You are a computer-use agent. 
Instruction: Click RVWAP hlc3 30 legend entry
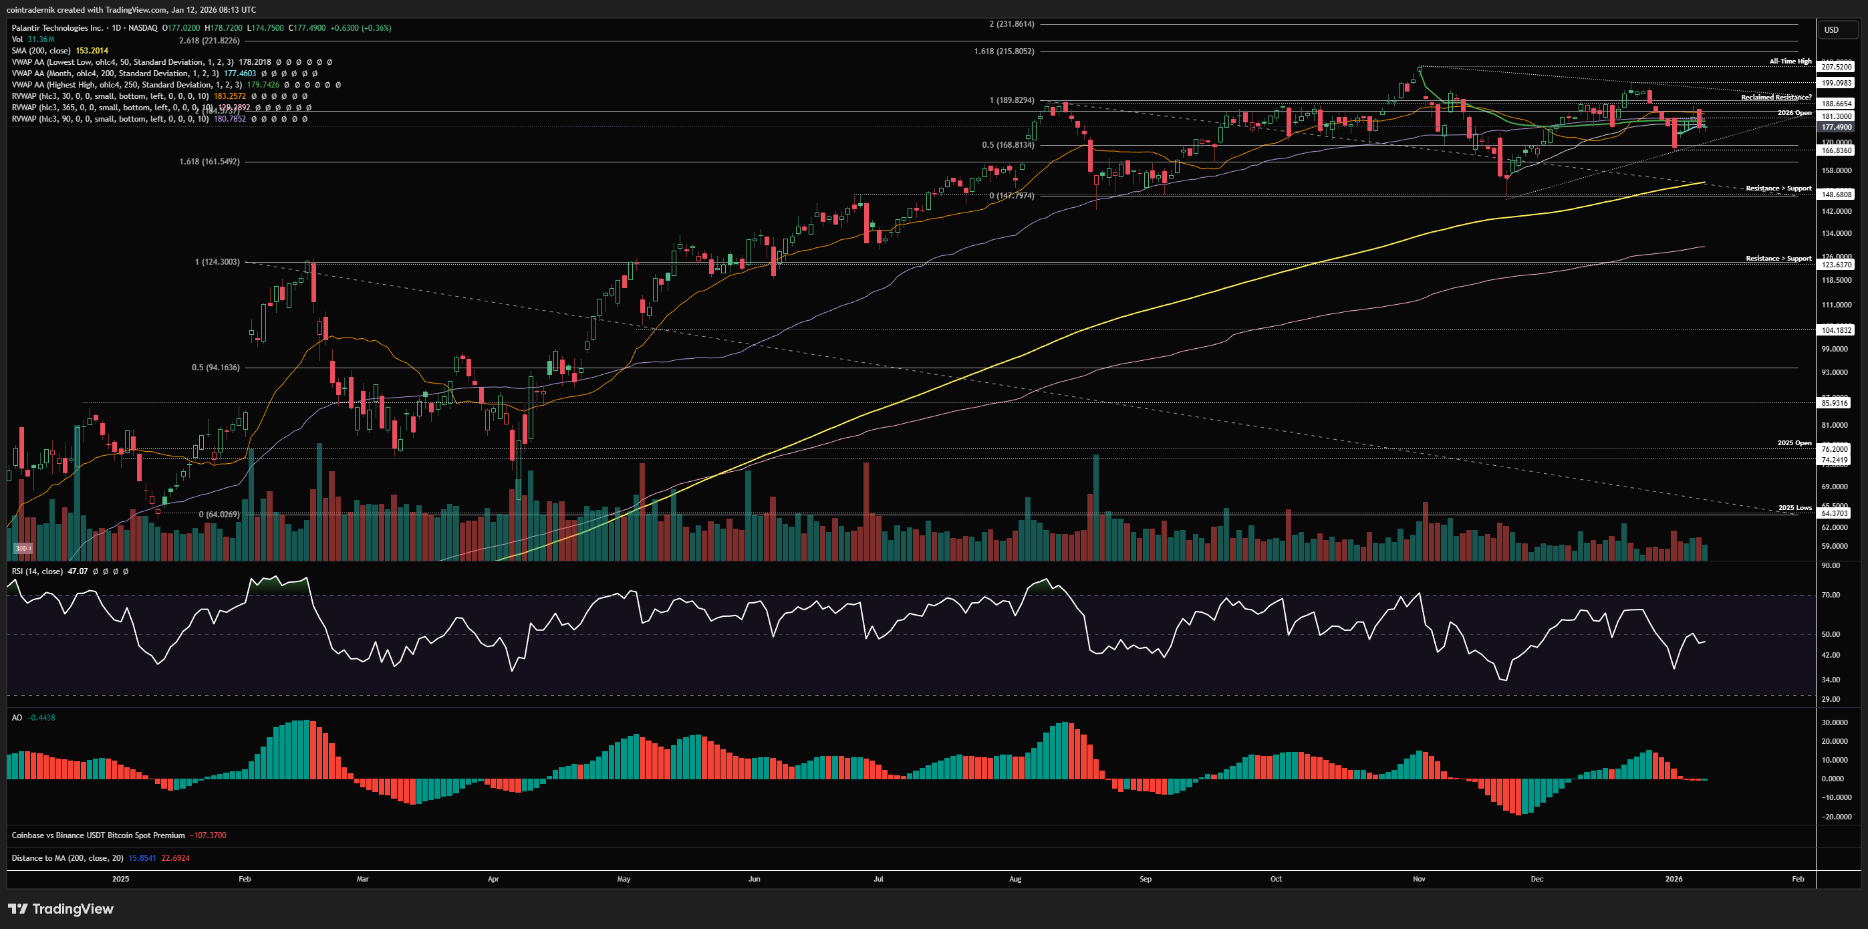click(x=110, y=96)
